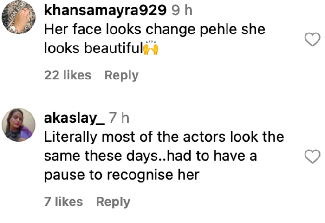Click the line "same these days..had to have a"
The width and height of the screenshot is (325, 223).
point(150,157)
